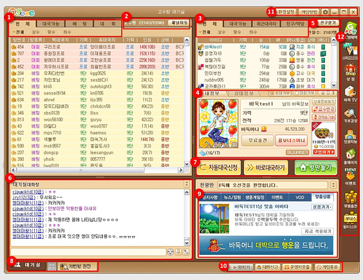Open the 최근대국자 recent players tab
This screenshot has height=280, width=363.
[x=266, y=24]
